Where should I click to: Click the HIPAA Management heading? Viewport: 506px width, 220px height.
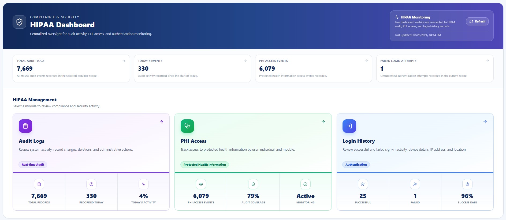35,100
